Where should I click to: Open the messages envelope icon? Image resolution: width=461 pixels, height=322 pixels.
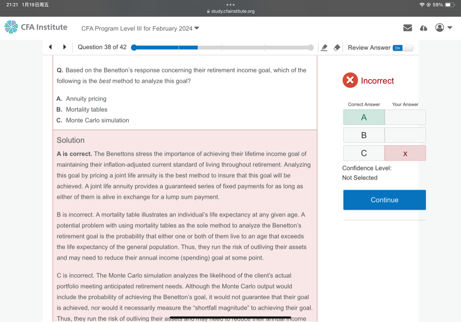coord(407,28)
